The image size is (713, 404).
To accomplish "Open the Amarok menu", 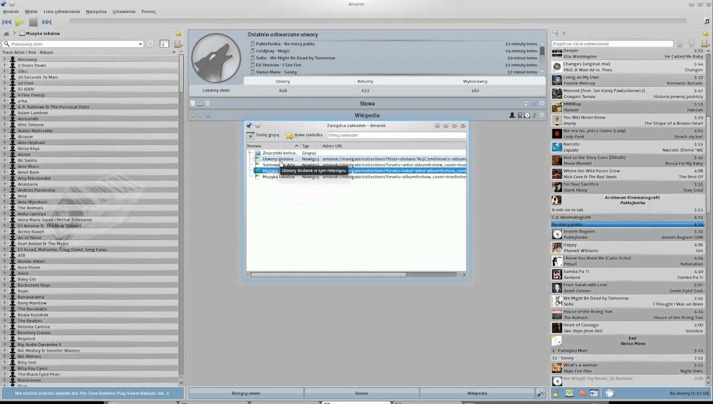I will click(11, 11).
